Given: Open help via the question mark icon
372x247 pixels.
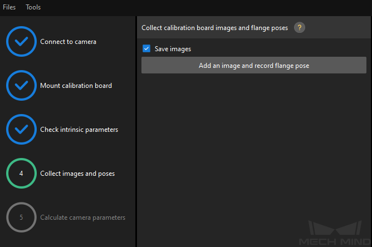Looking at the screenshot, I should coord(300,28).
